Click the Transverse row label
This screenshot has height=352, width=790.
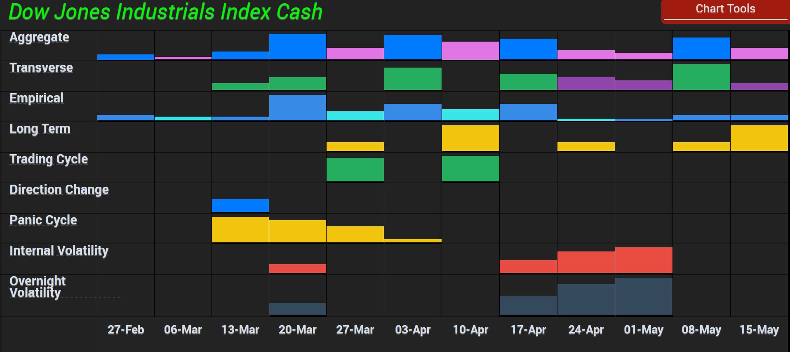pyautogui.click(x=41, y=68)
